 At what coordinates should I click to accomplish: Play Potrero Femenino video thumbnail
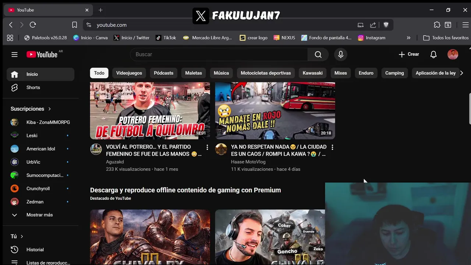(150, 110)
